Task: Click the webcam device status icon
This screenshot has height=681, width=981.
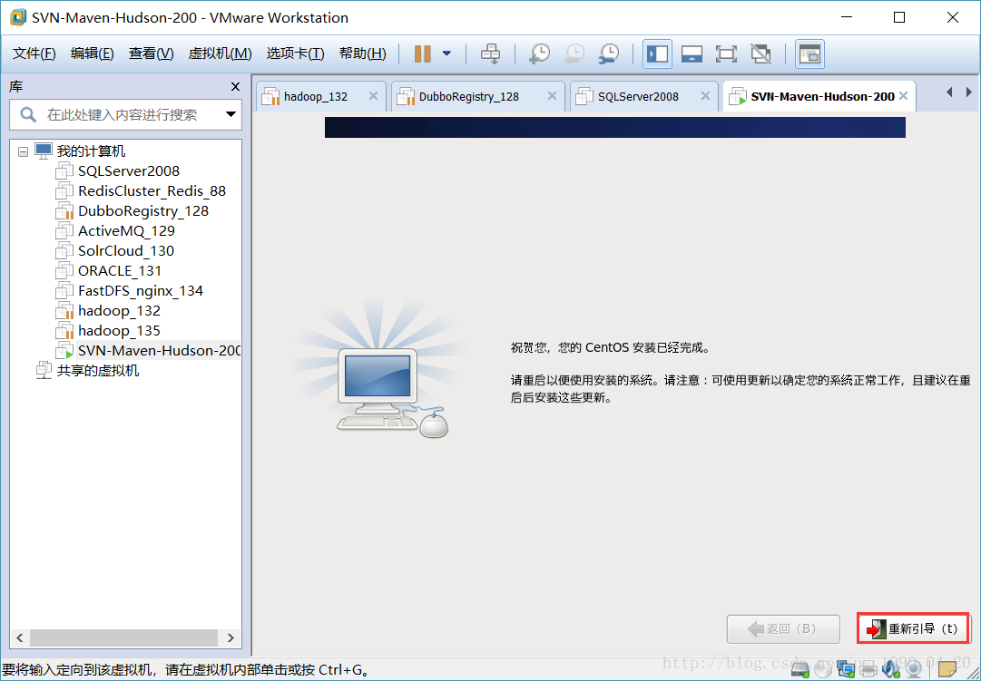Action: click(914, 670)
